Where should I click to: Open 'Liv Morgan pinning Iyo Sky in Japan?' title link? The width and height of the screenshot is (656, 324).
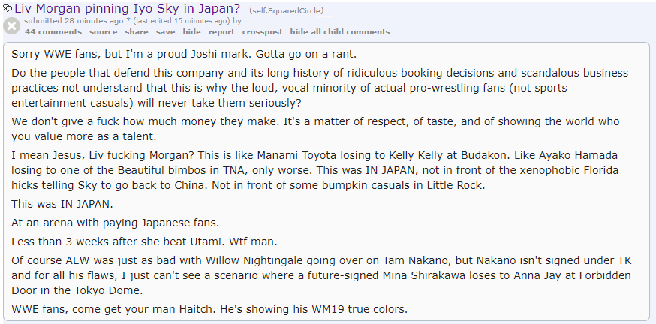click(x=127, y=8)
